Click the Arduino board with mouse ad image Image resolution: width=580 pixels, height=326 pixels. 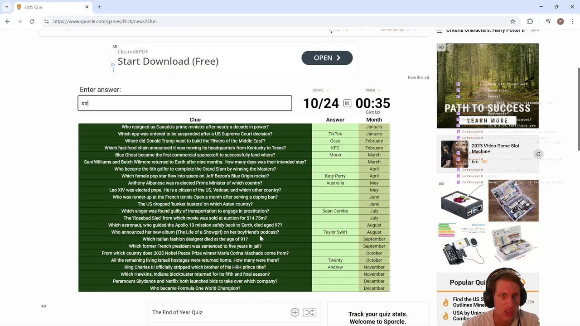pos(462,244)
